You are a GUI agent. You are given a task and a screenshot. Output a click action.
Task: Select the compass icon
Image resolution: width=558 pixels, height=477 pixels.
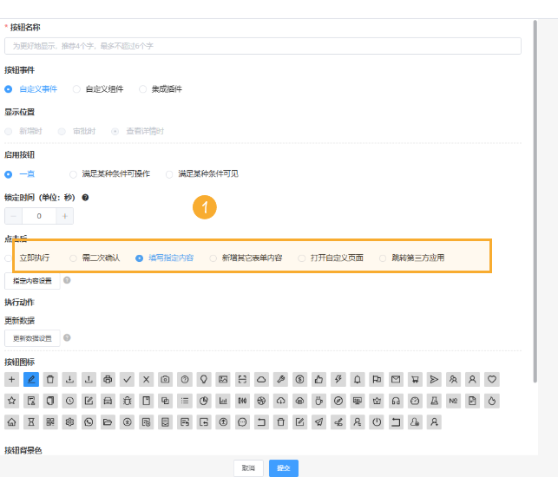(x=338, y=401)
